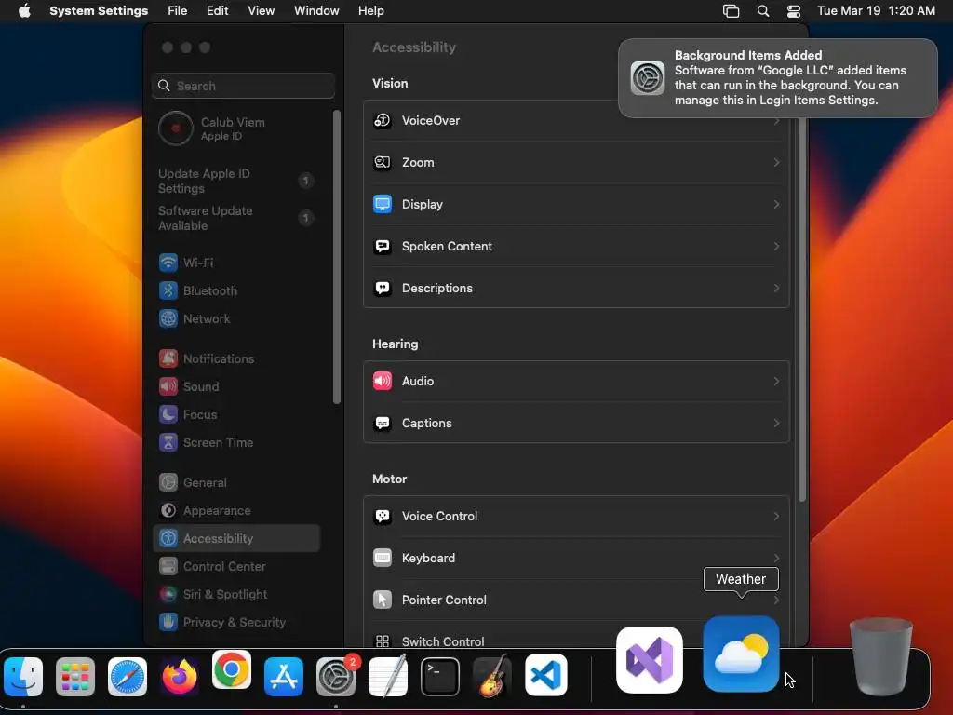Open Terminal from the Dock

click(x=440, y=676)
